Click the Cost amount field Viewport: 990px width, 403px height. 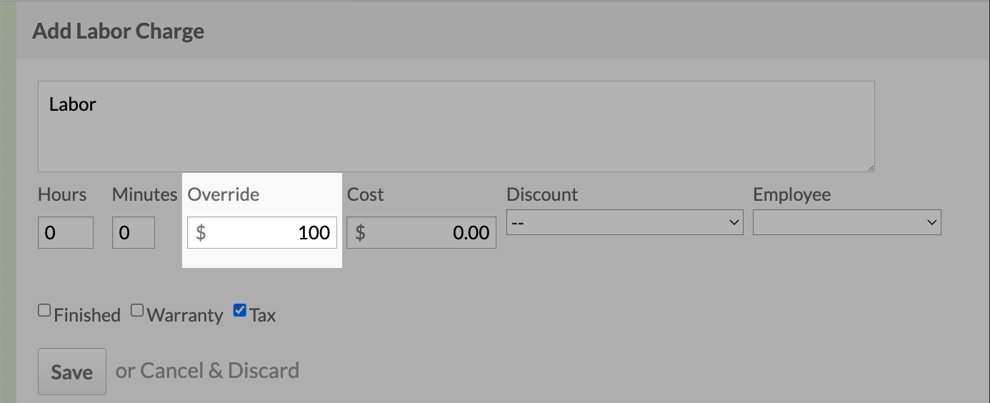tap(421, 233)
